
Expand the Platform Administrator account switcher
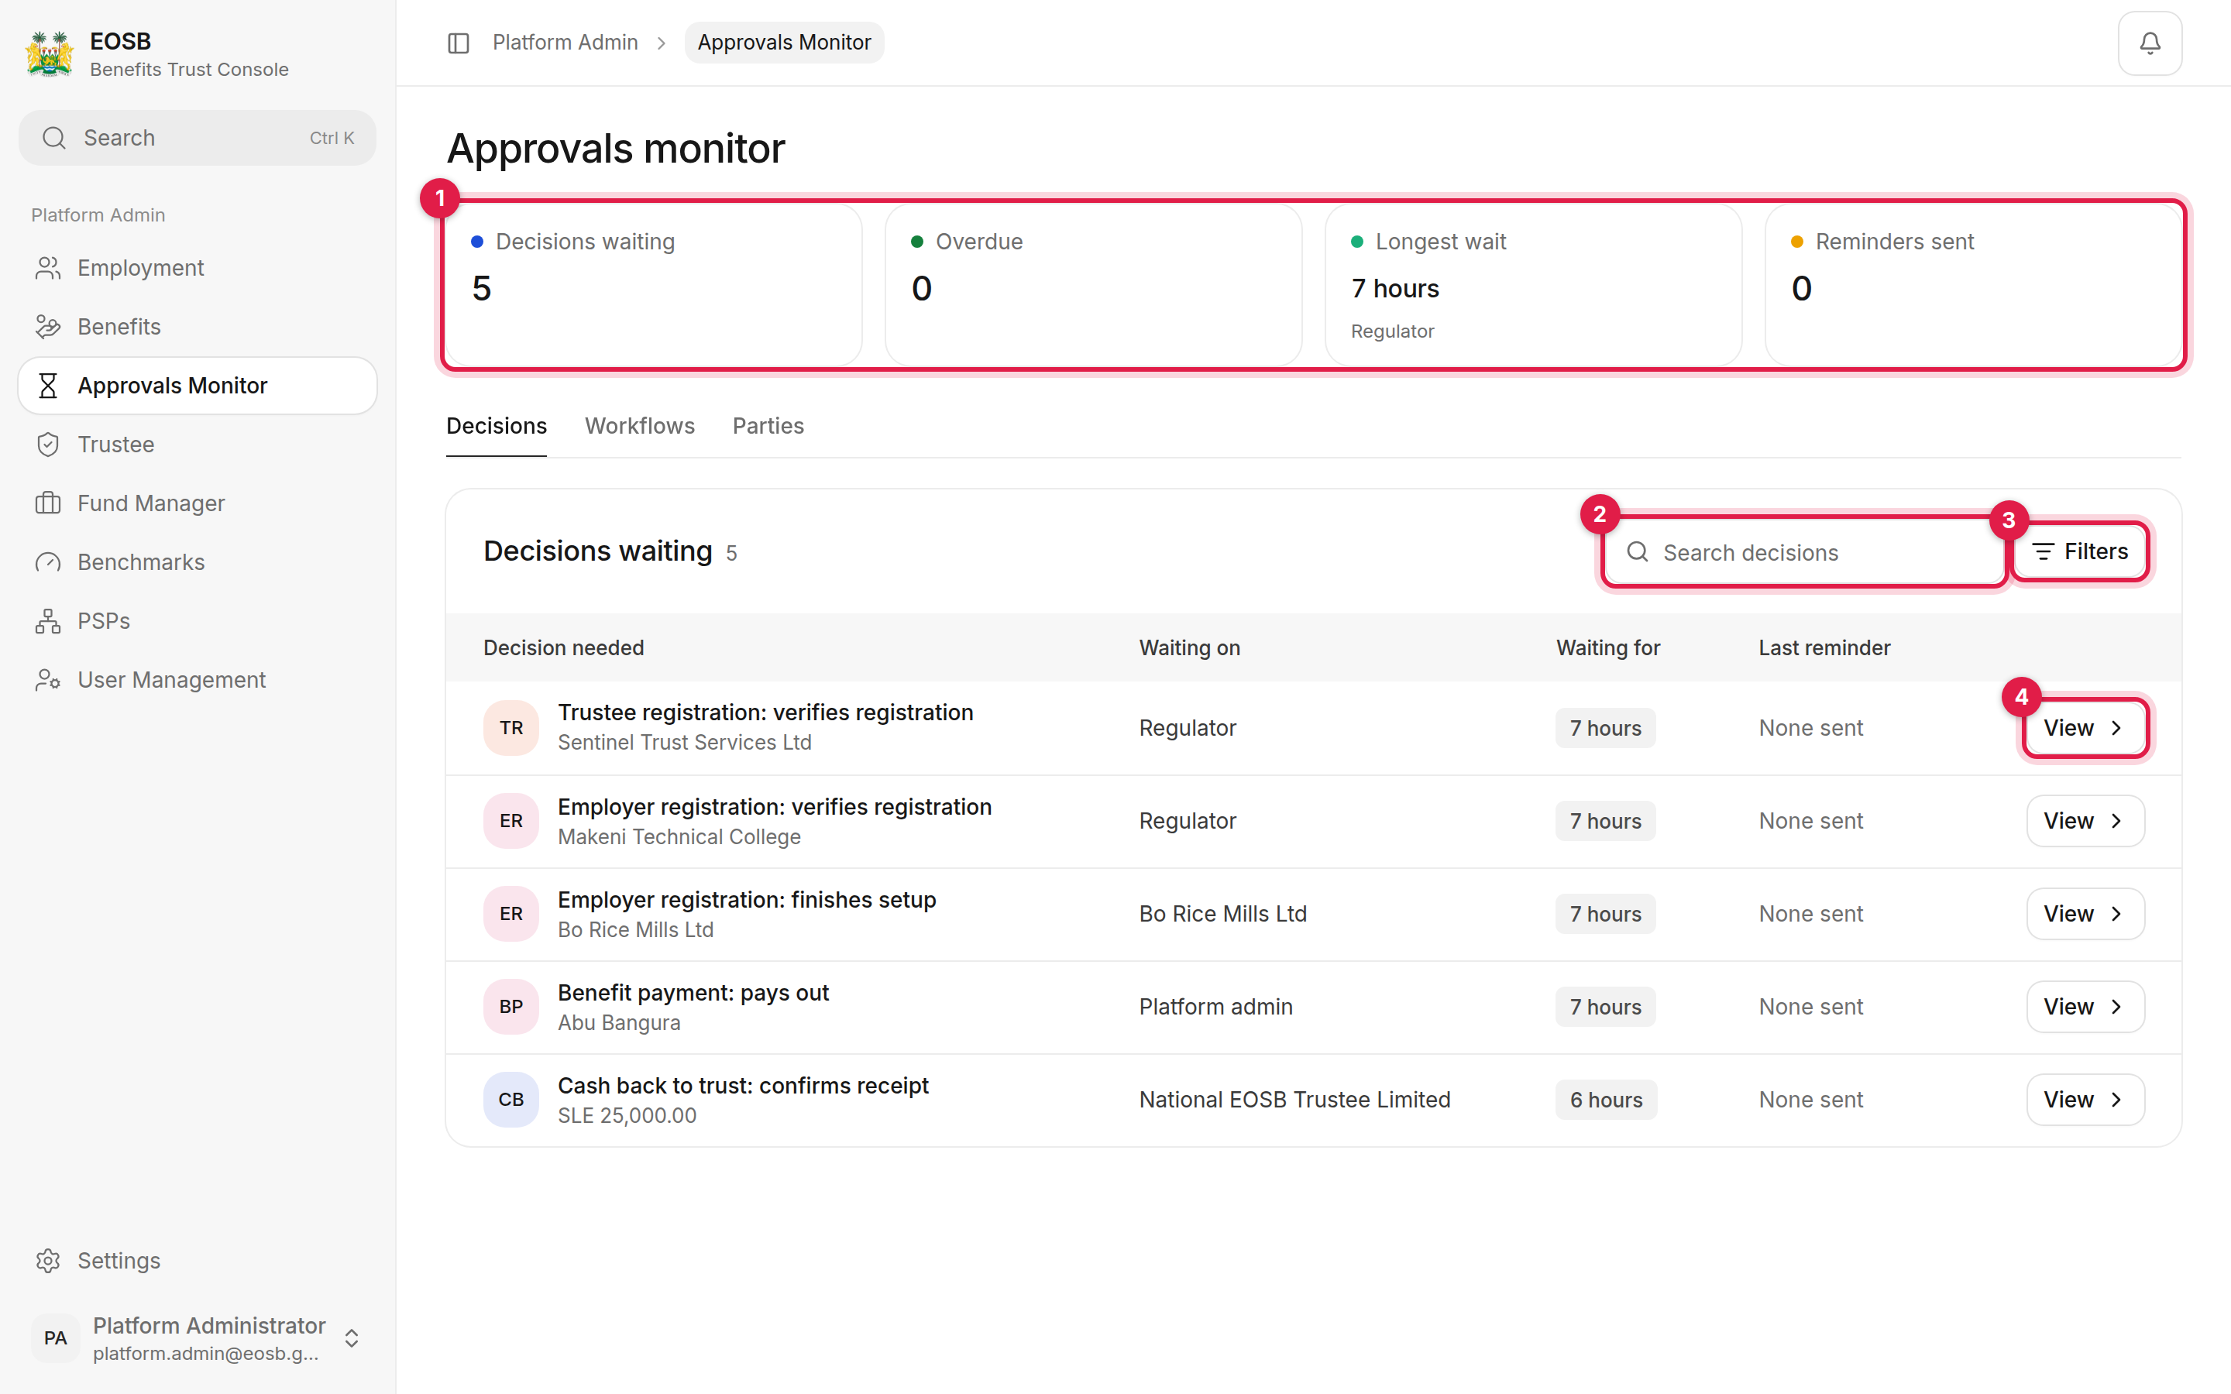tap(351, 1337)
